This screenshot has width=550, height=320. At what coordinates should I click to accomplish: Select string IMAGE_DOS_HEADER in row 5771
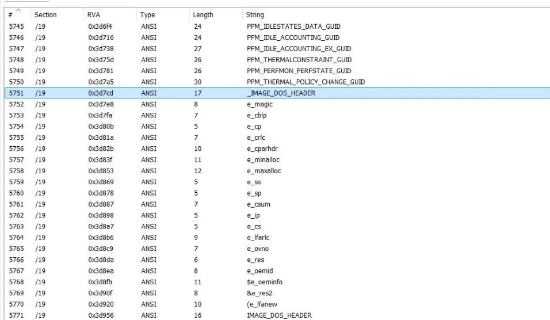279,315
